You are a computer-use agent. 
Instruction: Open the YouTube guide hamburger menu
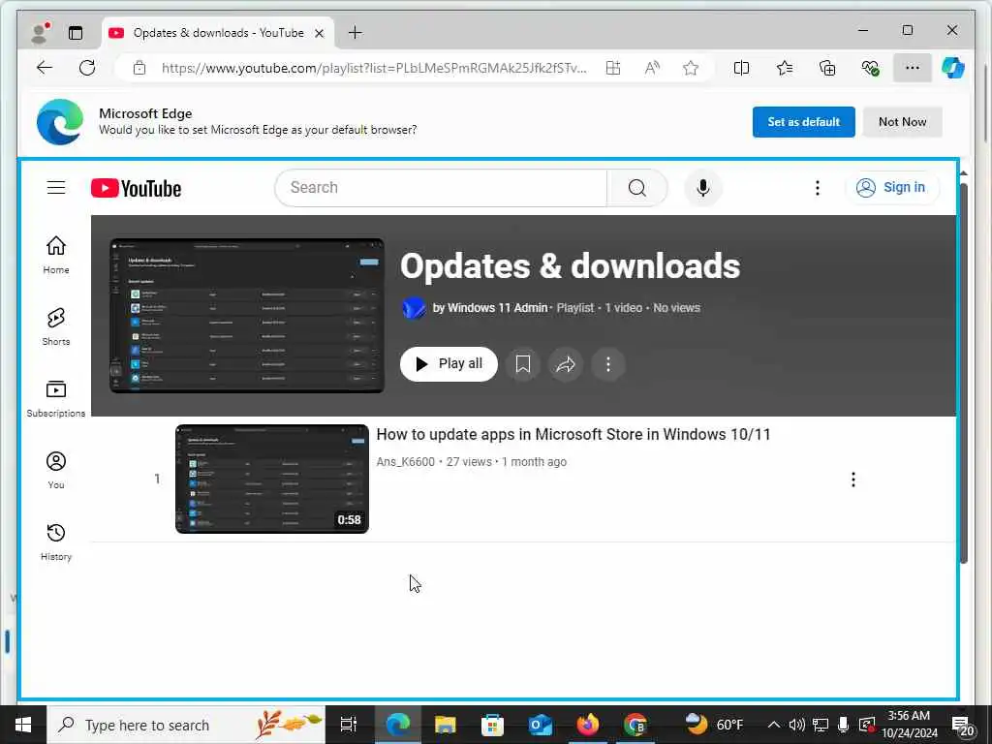pos(55,188)
